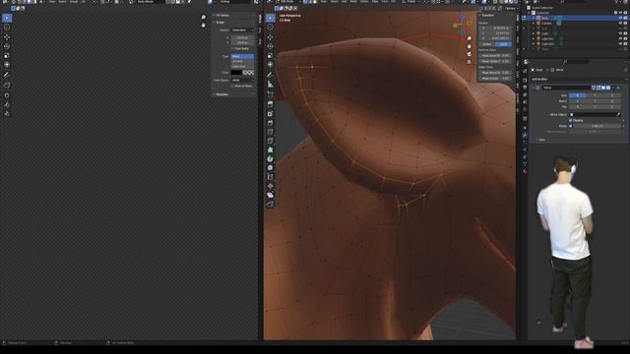This screenshot has width=630, height=354.
Task: Click the Mean Crease edge slider
Action: tap(495, 79)
